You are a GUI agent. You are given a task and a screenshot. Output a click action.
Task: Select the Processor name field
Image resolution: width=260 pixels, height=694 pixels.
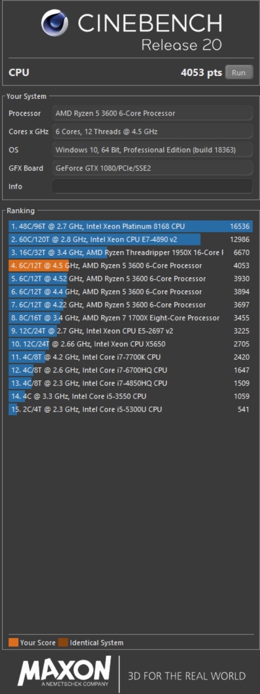(x=152, y=113)
